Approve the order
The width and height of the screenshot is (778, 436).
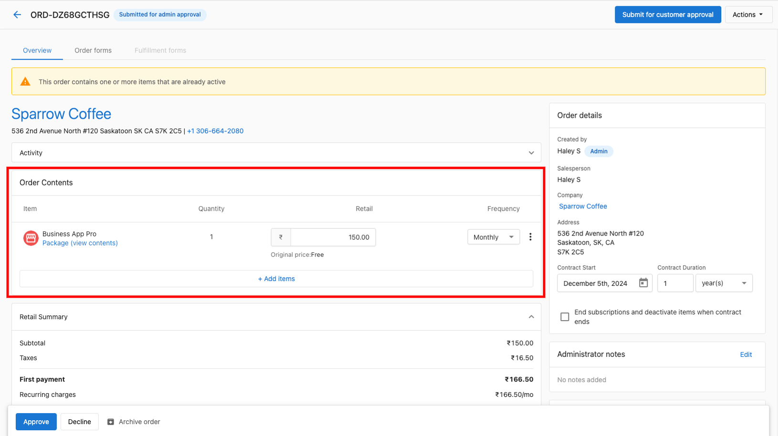pos(36,422)
